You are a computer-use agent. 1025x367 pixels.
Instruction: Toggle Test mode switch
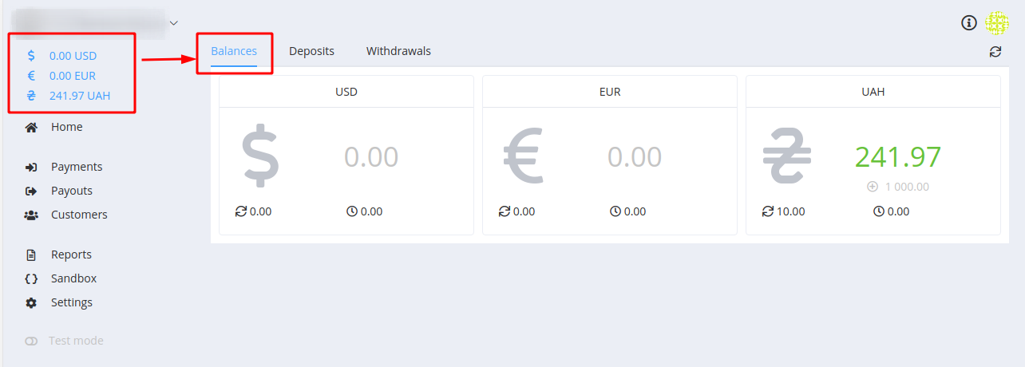pyautogui.click(x=31, y=341)
